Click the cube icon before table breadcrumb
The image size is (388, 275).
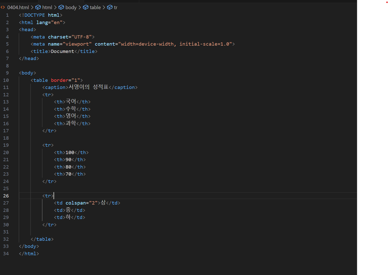click(86, 7)
